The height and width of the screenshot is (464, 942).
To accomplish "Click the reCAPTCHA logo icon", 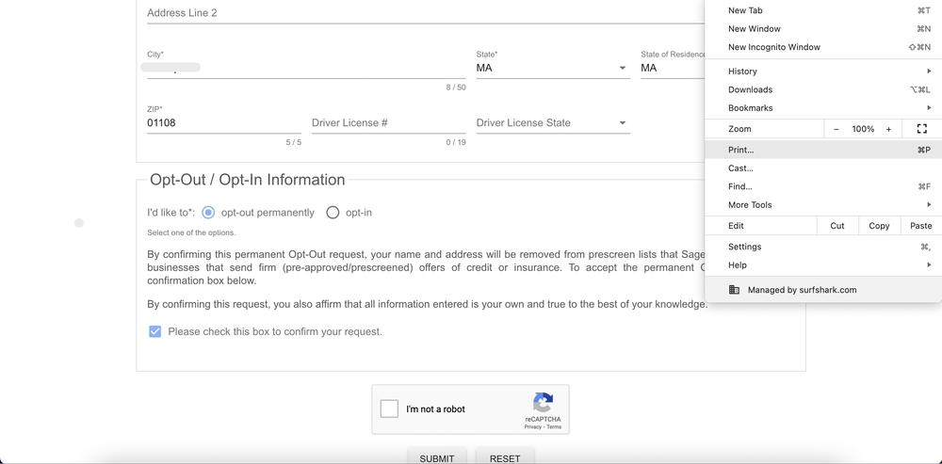I will click(543, 402).
